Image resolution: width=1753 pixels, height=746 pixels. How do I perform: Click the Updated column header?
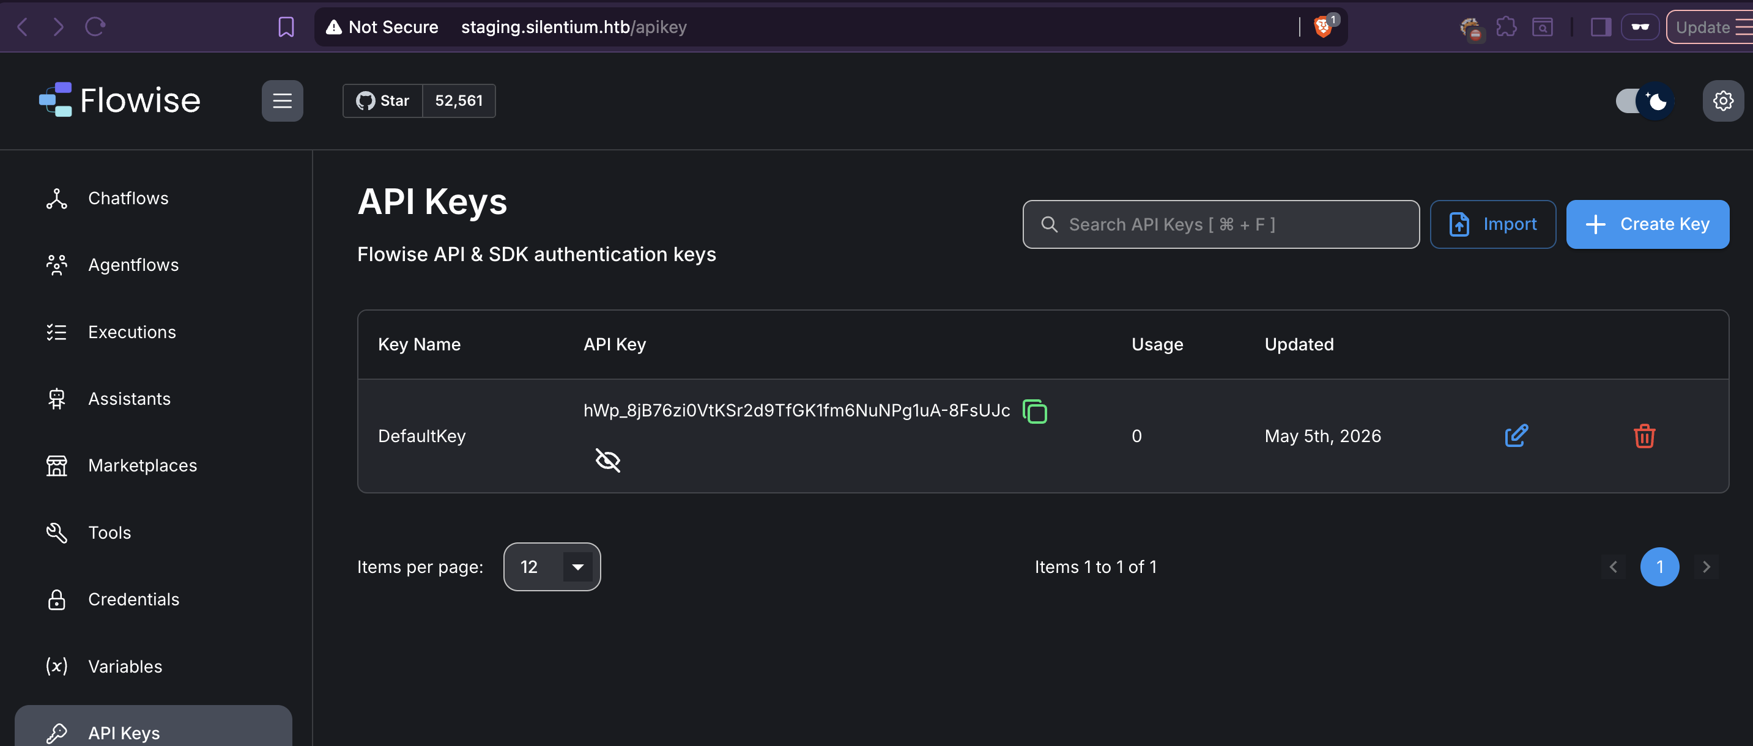tap(1299, 345)
